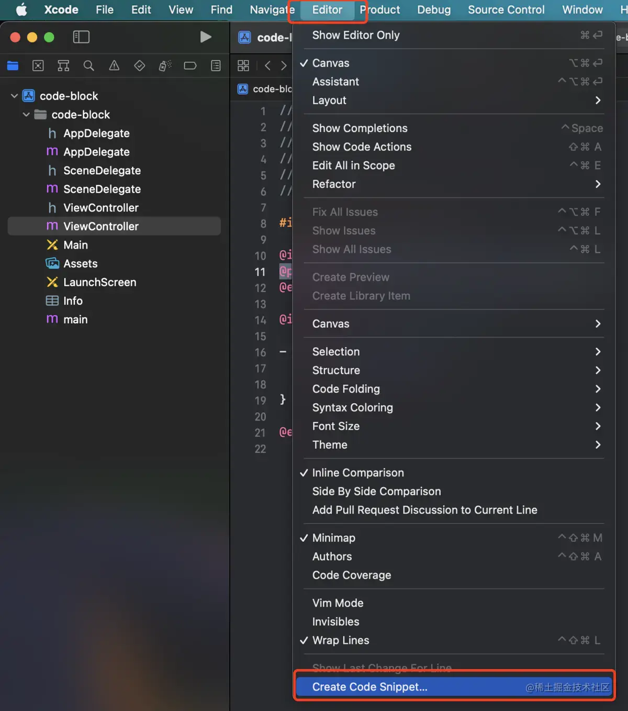Collapse the code-block project root

[15, 96]
